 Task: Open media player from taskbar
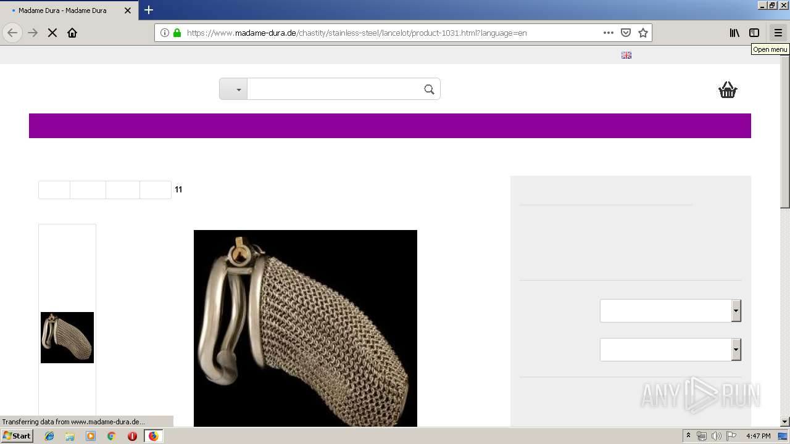(x=91, y=436)
